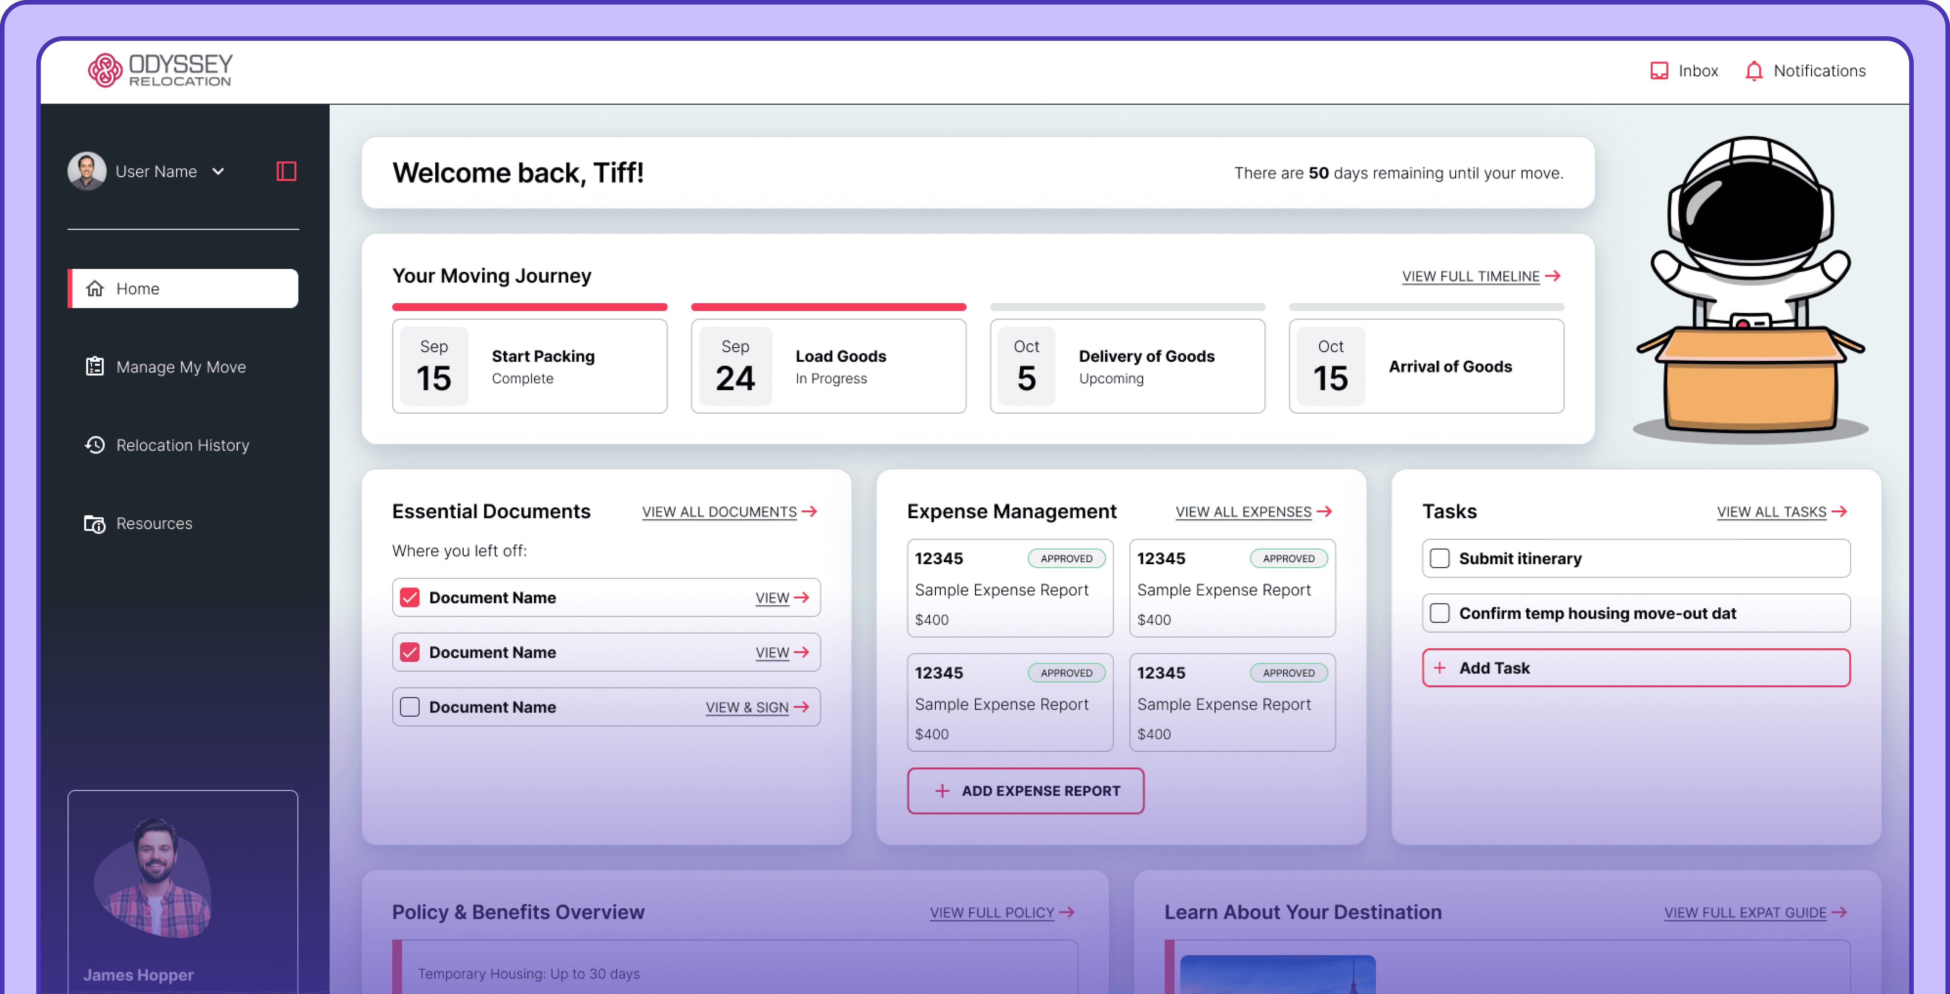Open View All Expenses arrow link

(1253, 512)
